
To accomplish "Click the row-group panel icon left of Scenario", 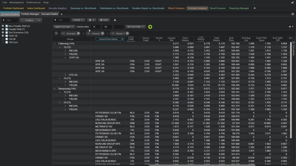I will click(x=56, y=34).
